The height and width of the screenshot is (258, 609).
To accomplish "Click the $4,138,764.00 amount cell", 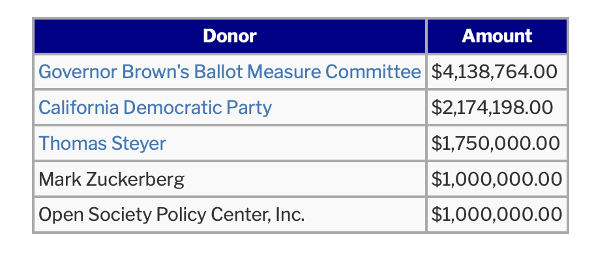I will [x=497, y=72].
